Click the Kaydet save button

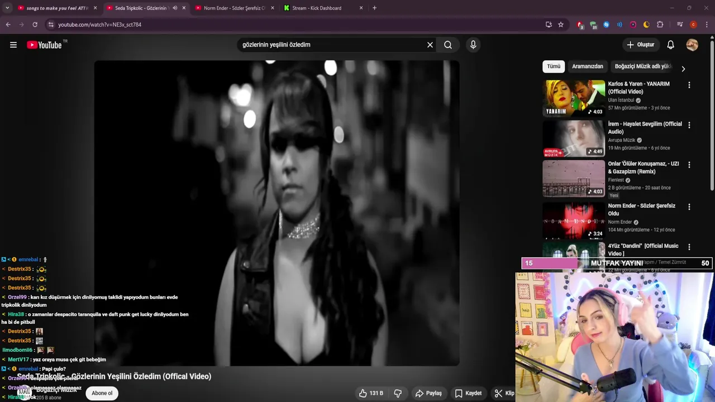click(x=468, y=393)
